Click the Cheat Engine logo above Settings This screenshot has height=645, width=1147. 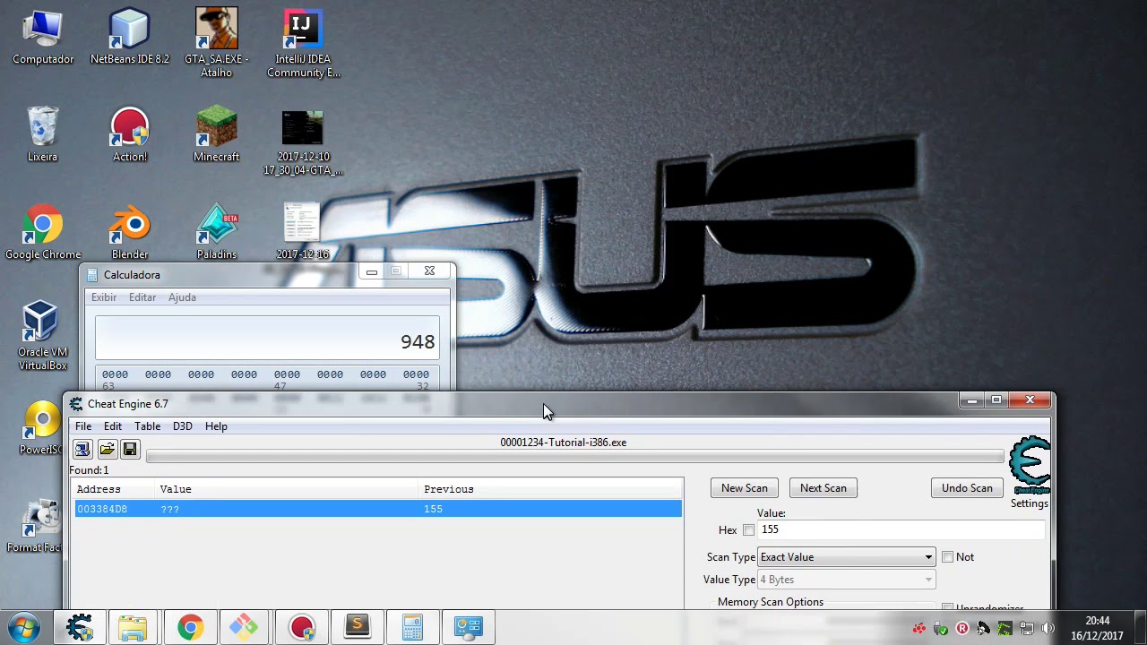[1030, 465]
